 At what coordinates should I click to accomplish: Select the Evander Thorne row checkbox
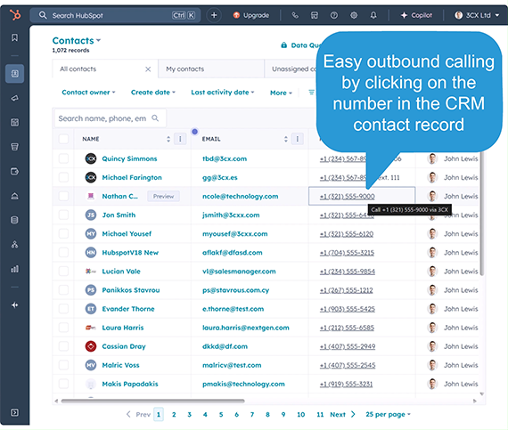(63, 309)
